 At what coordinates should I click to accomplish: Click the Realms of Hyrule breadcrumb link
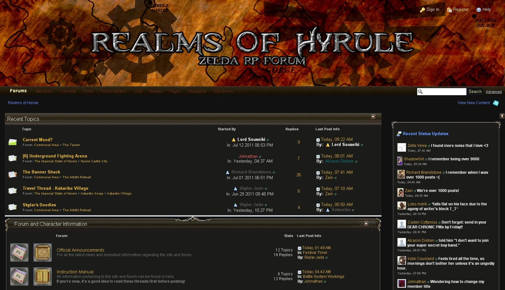(23, 103)
